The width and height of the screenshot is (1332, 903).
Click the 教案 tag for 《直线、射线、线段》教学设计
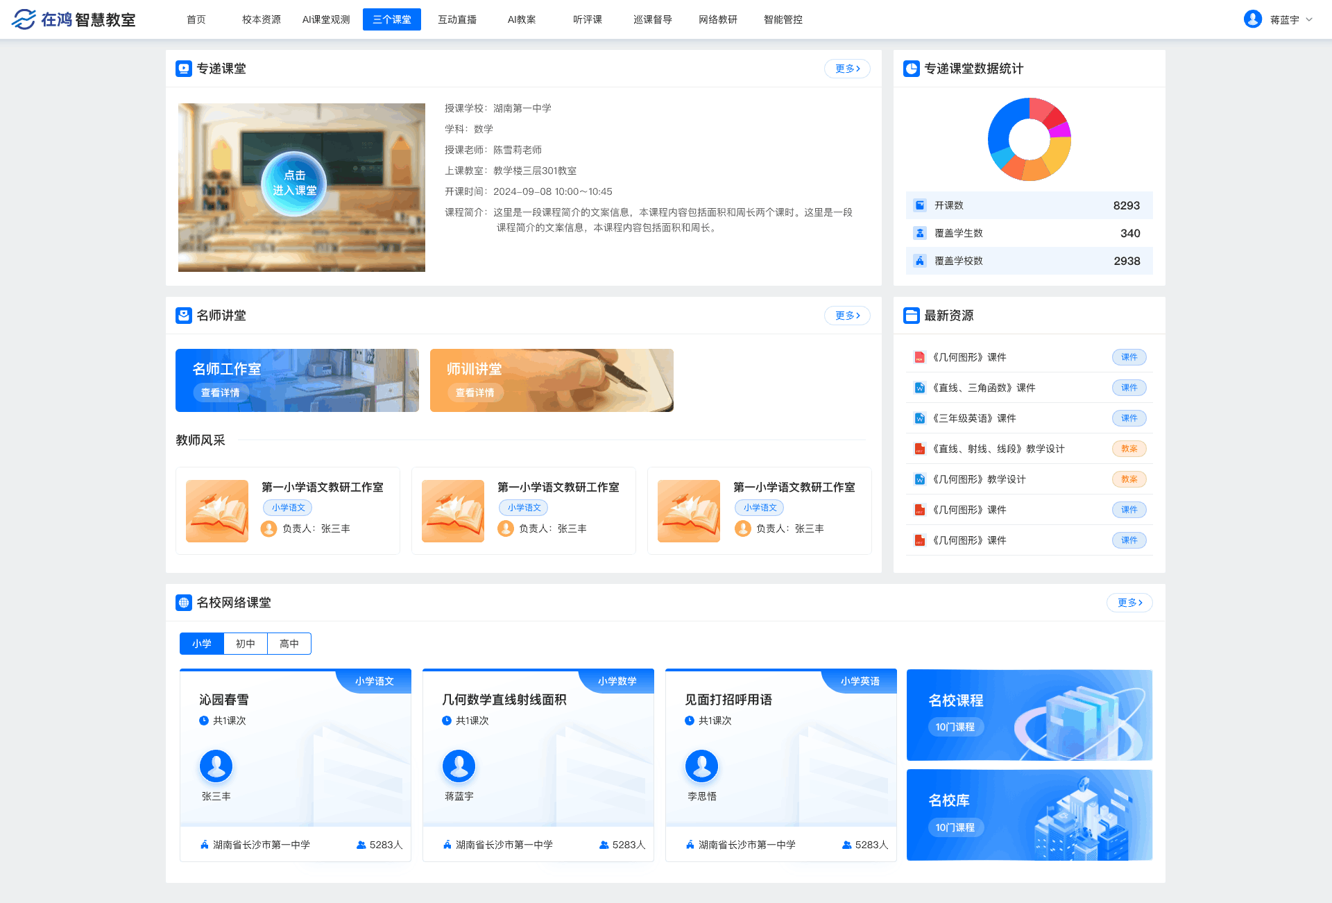(1129, 449)
